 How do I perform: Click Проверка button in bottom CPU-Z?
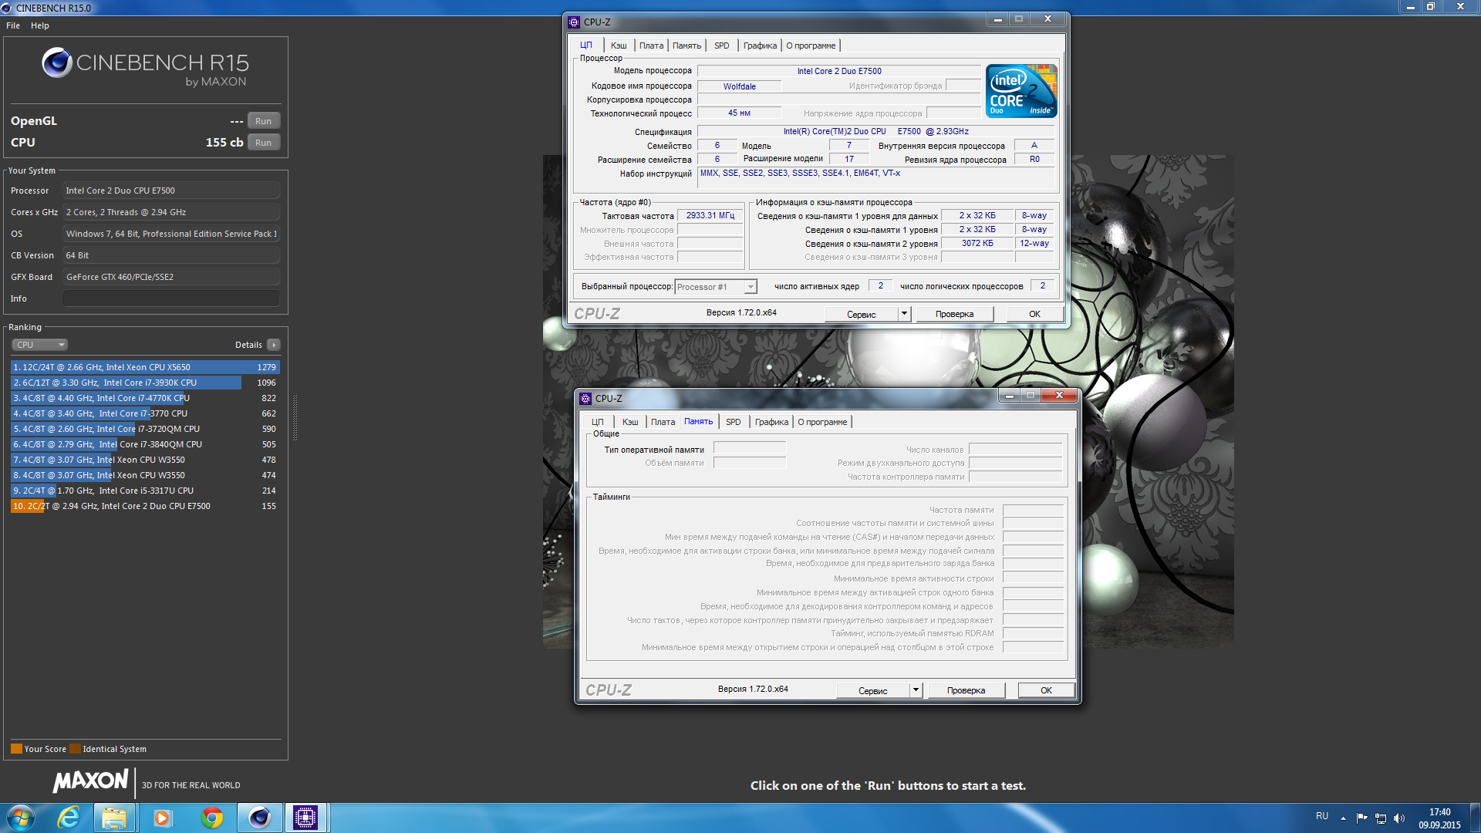[x=966, y=690]
